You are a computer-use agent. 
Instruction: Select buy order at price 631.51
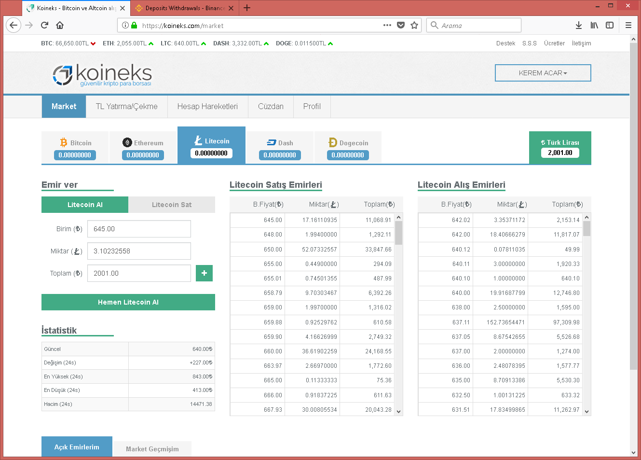pyautogui.click(x=501, y=410)
